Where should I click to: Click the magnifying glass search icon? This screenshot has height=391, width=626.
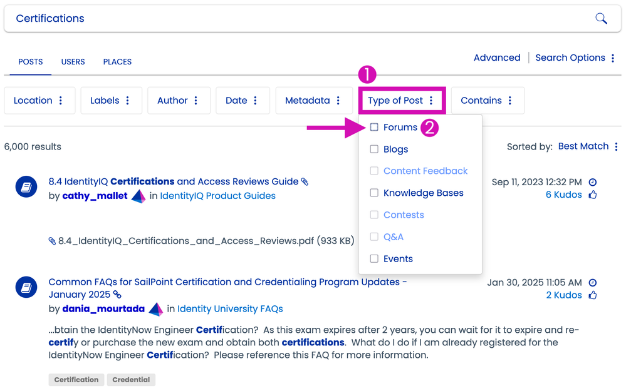pyautogui.click(x=601, y=18)
